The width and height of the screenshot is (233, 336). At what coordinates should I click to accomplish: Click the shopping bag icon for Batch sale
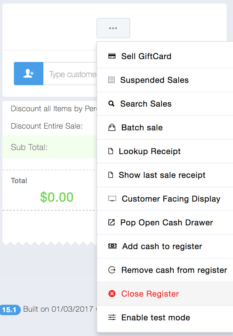tap(112, 127)
